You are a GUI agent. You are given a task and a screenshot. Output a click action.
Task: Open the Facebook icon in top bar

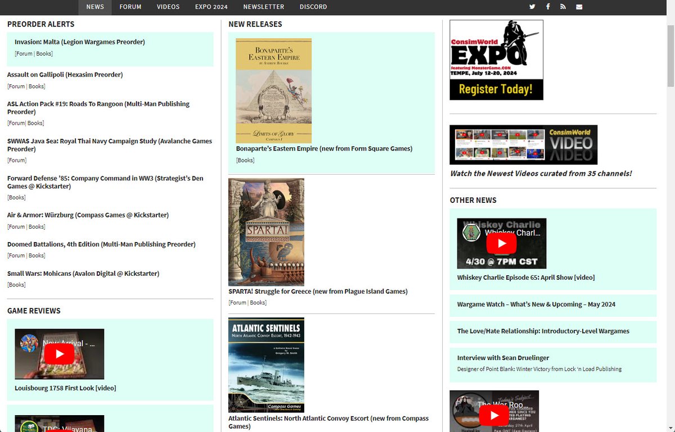pos(548,7)
